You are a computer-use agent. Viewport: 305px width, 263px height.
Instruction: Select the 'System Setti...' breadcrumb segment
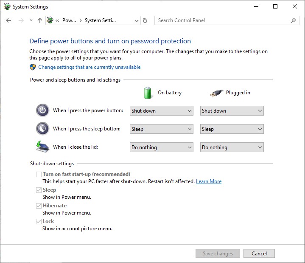tap(100, 20)
